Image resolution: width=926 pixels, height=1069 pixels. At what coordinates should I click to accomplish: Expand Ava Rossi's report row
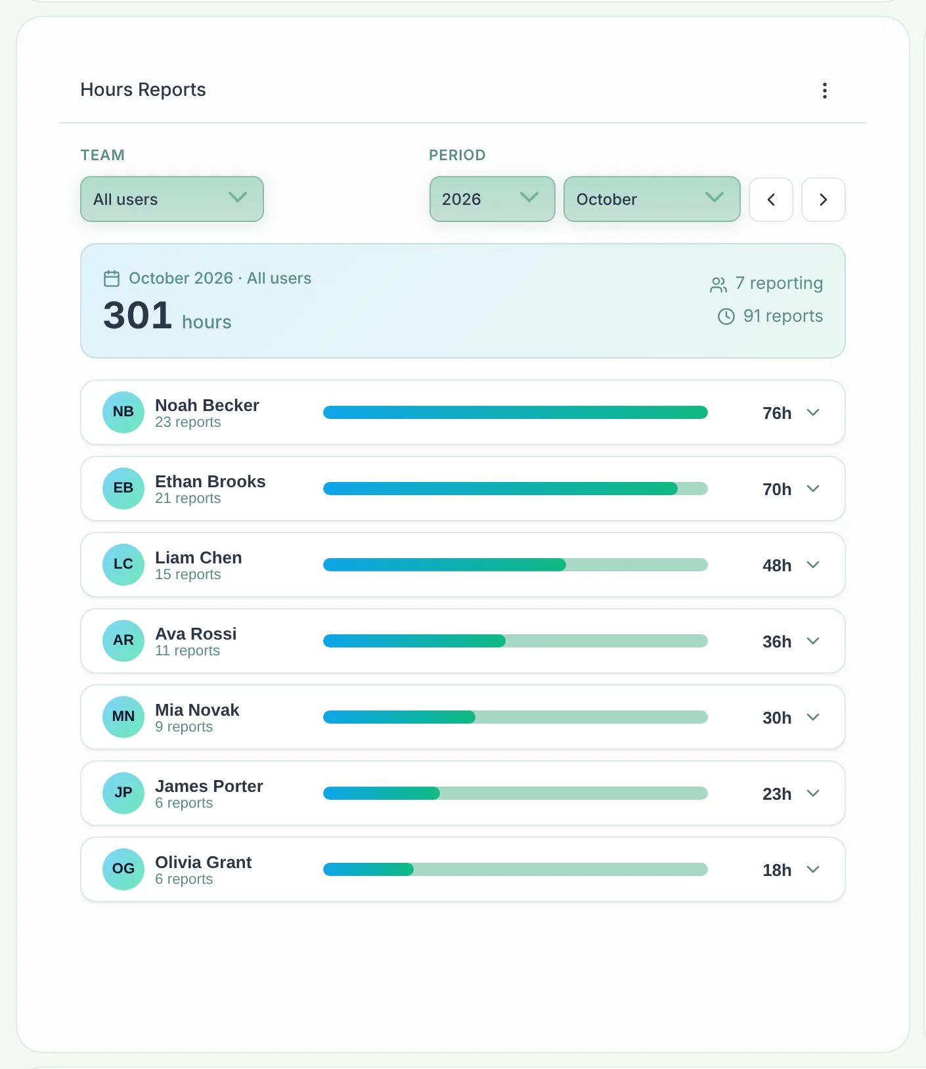813,641
